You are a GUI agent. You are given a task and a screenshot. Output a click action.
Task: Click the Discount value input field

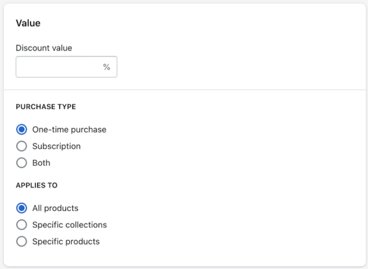(67, 67)
